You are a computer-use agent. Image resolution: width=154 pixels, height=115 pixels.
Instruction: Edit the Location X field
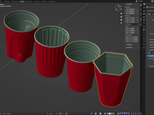(x=130, y=9)
